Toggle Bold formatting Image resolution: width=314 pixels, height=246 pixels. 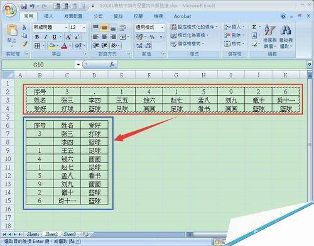coord(37,37)
